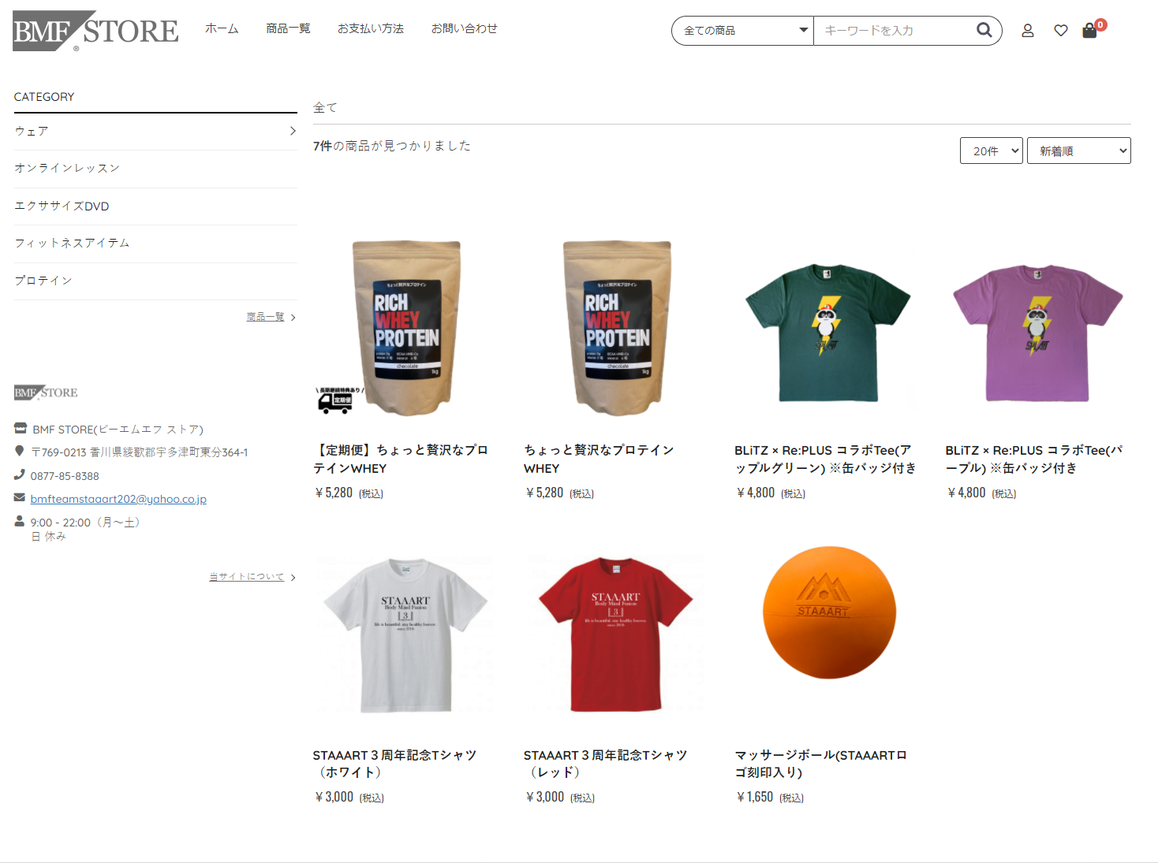Open the 全ての商品 category dropdown
This screenshot has height=863, width=1158.
tap(742, 31)
